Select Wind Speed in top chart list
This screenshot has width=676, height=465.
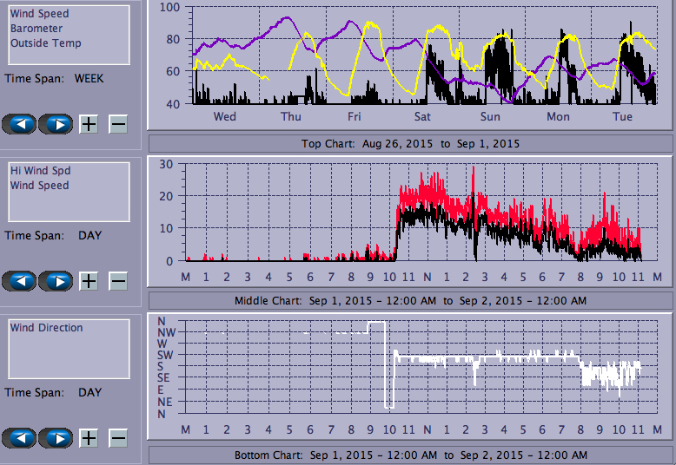pyautogui.click(x=40, y=14)
